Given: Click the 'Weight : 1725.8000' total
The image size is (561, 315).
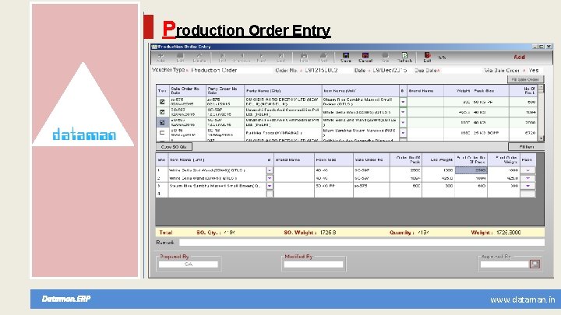Looking at the screenshot, I should click(x=496, y=233).
